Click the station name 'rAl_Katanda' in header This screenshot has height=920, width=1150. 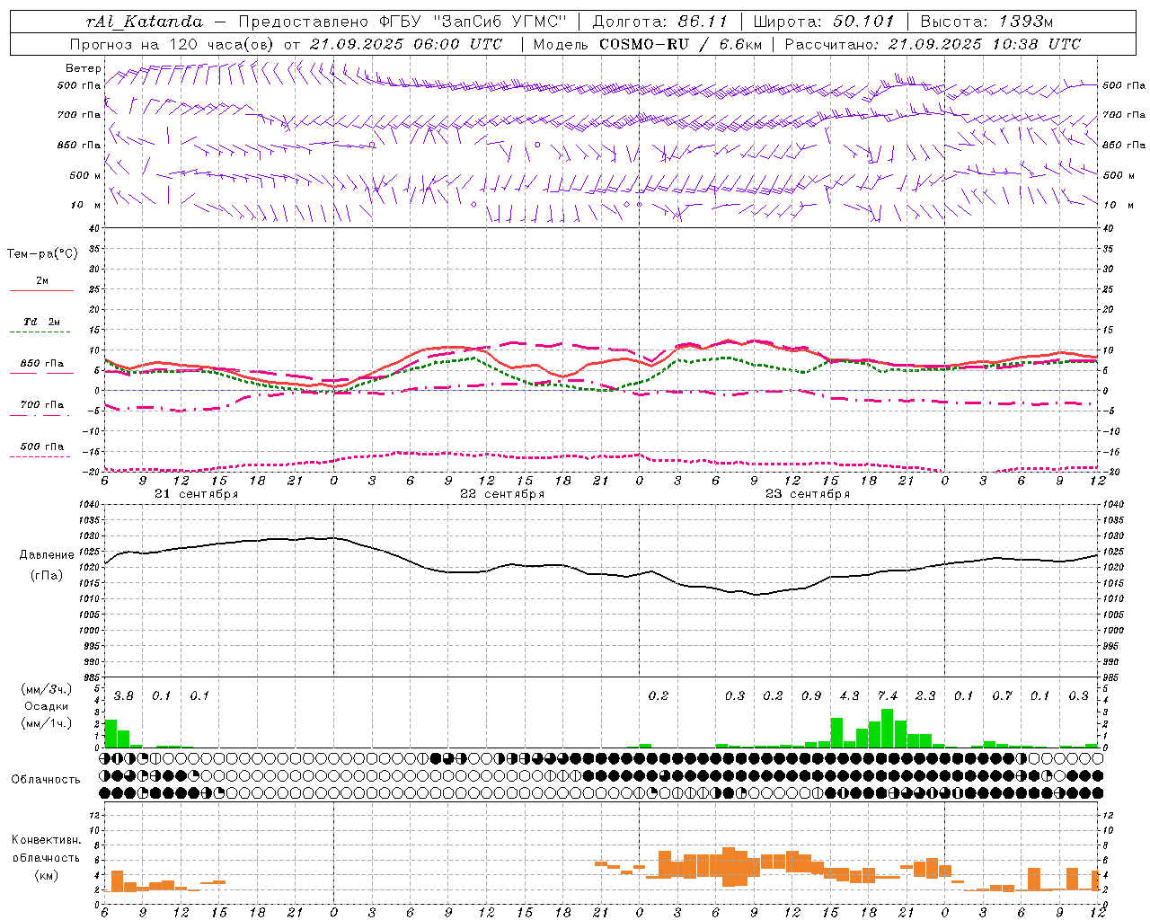(x=145, y=22)
